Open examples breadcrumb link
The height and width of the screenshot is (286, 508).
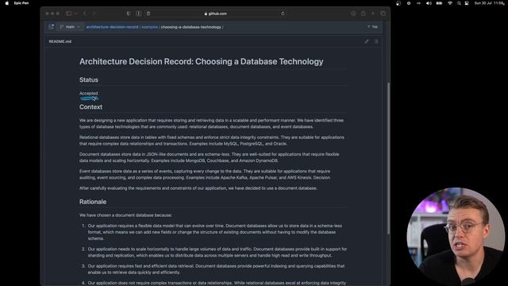[150, 27]
